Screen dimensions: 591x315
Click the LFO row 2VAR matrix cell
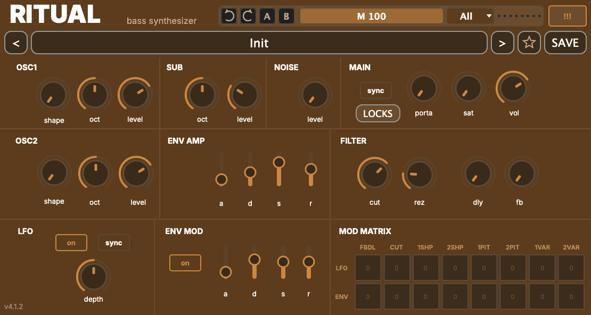[571, 268]
